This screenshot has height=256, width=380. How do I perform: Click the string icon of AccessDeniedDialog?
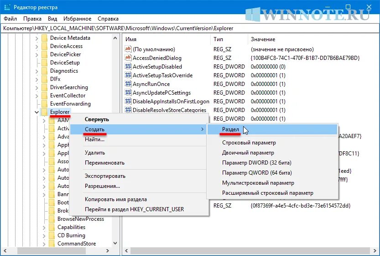pos(128,58)
